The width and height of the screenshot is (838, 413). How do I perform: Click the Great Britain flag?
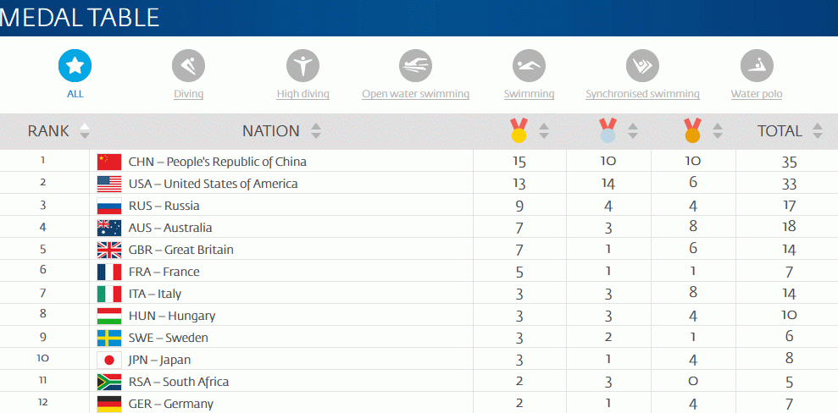tap(109, 250)
